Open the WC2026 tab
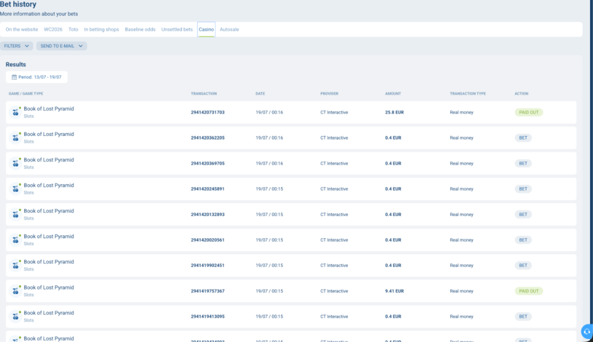 (53, 29)
